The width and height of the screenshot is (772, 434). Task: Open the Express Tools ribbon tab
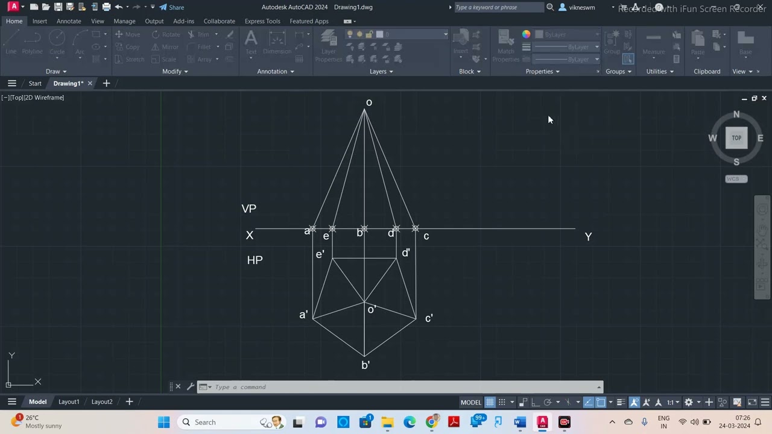[262, 21]
